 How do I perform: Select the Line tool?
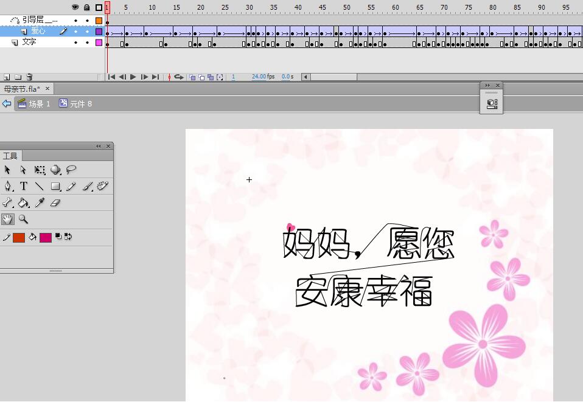pos(40,186)
